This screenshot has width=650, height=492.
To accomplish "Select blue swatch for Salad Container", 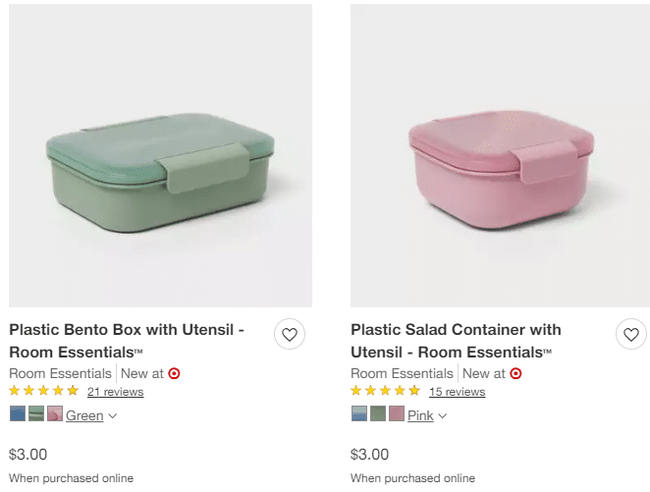I will tap(359, 414).
